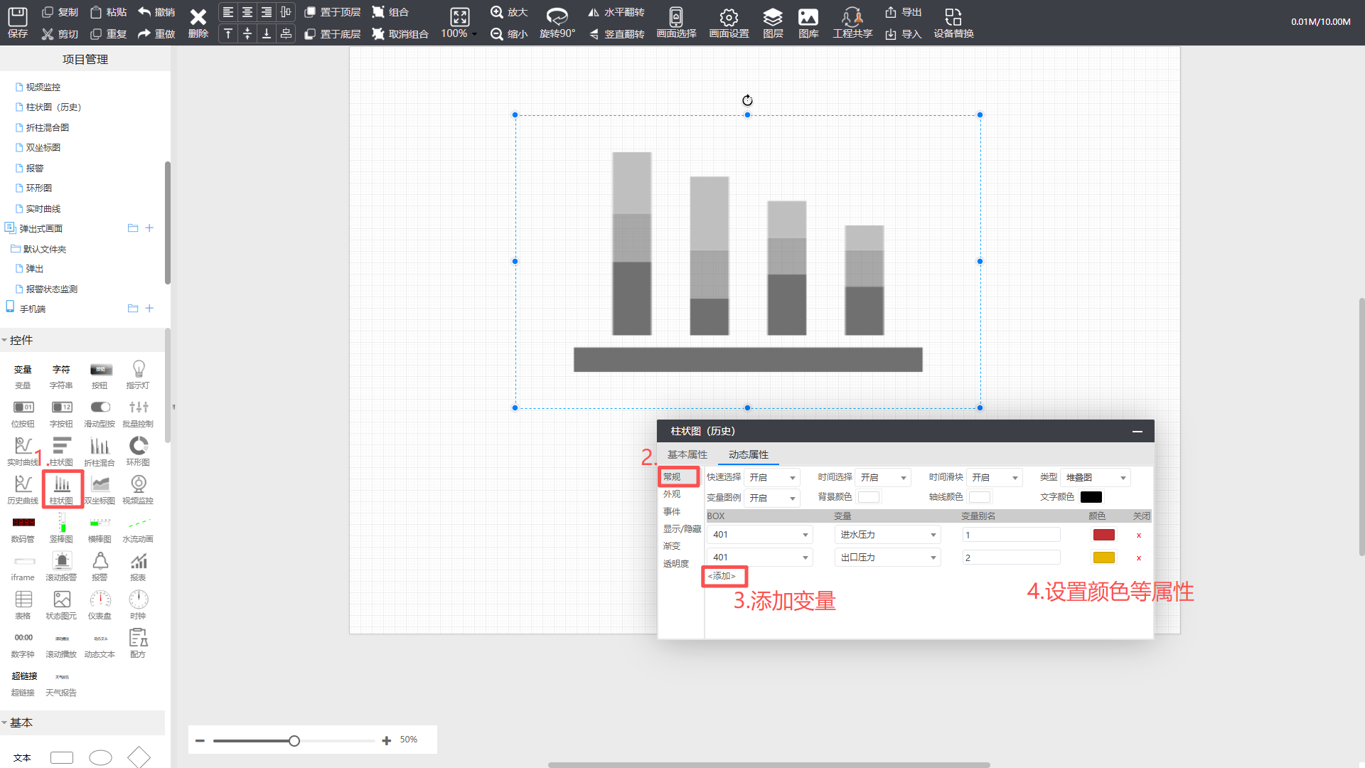Open the Quick Select (快速选择) dropdown

click(x=772, y=478)
